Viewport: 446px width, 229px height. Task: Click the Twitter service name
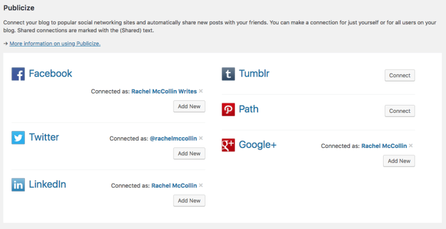click(44, 137)
